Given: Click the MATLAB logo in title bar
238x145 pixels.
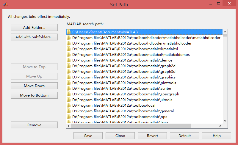Looking at the screenshot, I should click(x=5, y=4).
